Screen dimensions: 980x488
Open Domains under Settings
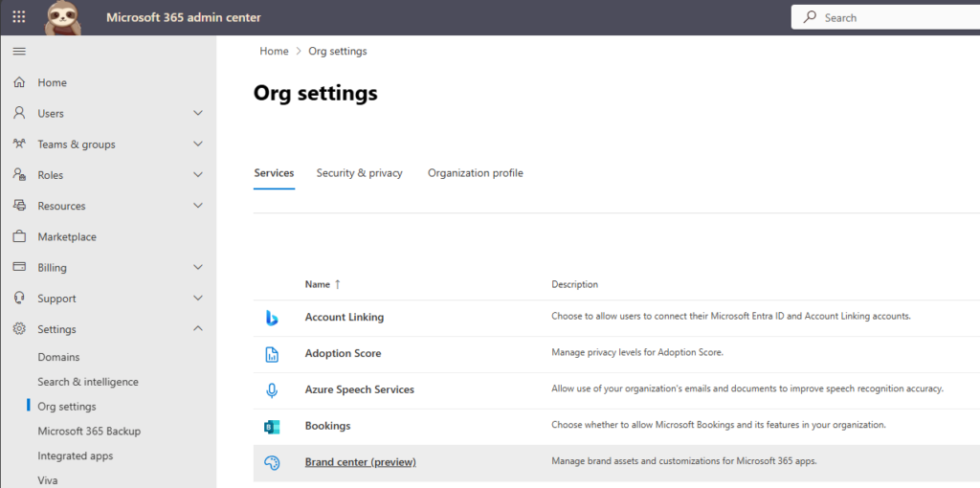point(58,358)
